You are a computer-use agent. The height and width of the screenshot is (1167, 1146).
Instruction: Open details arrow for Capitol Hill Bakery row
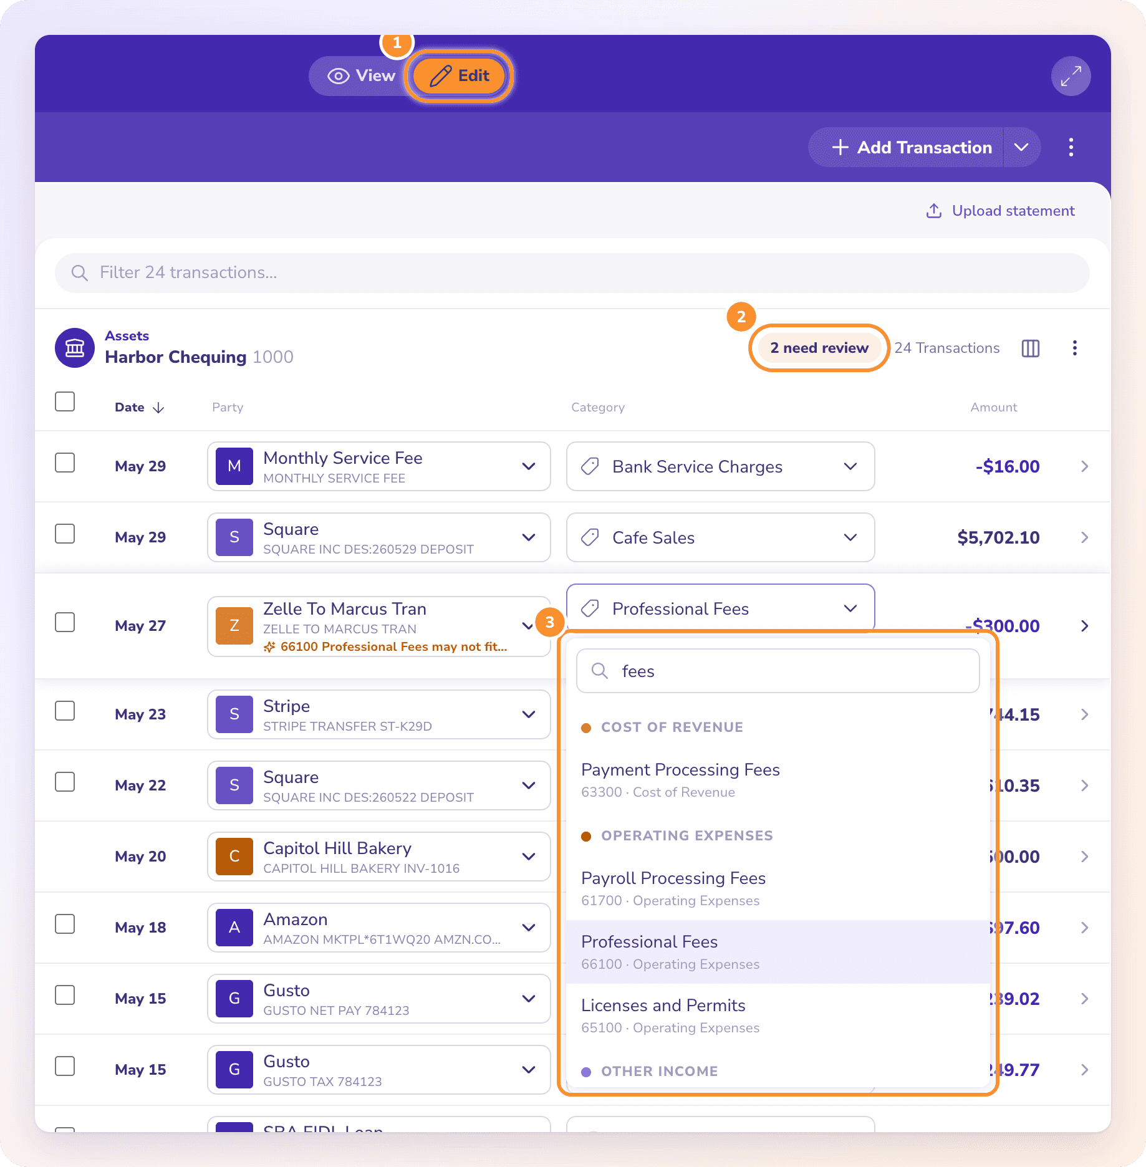1084,857
